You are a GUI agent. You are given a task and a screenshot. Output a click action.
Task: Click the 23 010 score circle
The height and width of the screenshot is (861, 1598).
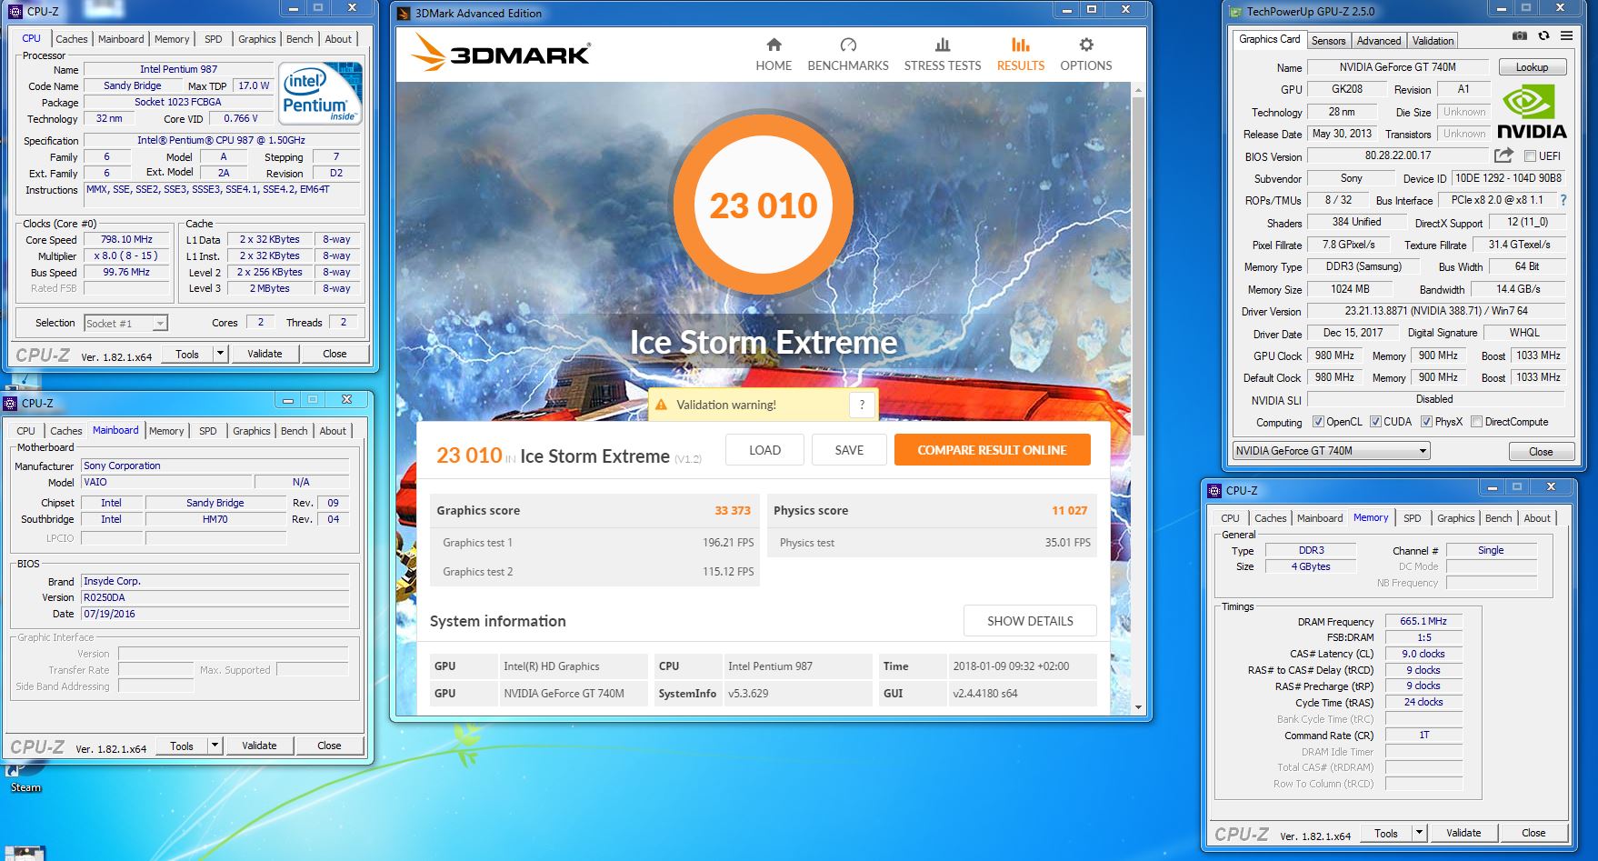(764, 205)
